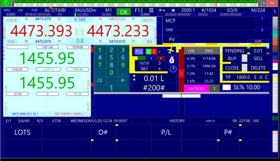
Task: Toggle the small white box above red column
Action: click(180, 48)
